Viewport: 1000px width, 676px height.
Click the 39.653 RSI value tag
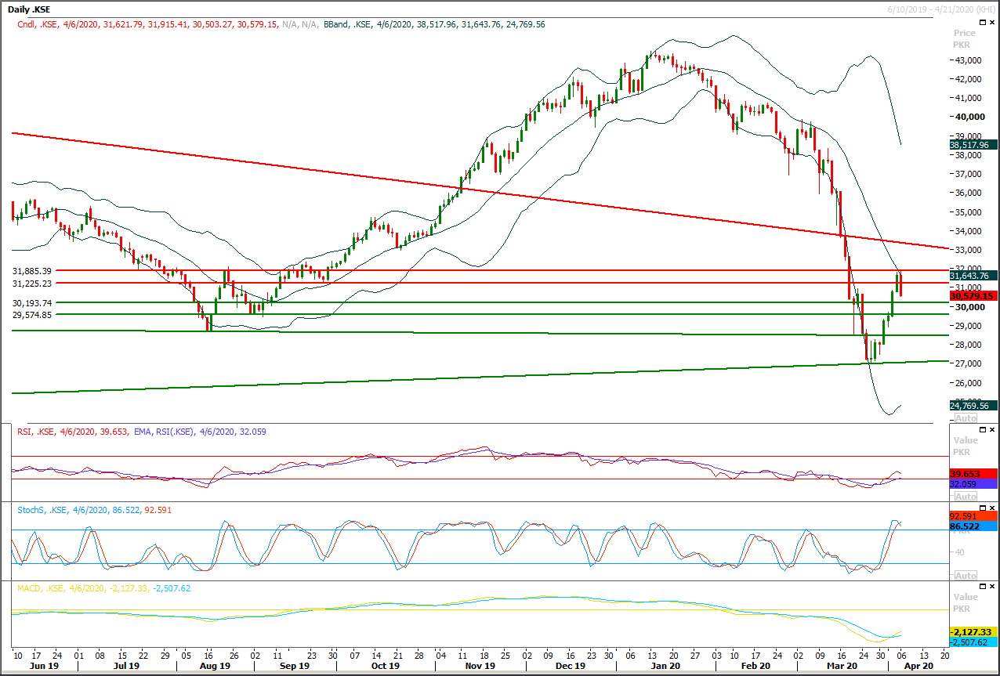[x=973, y=474]
